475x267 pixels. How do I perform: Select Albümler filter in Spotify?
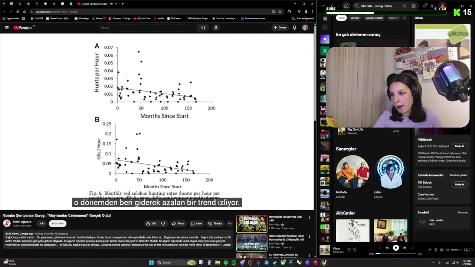coord(394,18)
